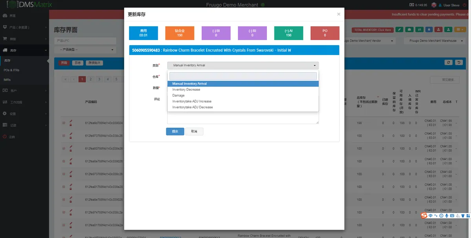
Task: Click the 日志 tab button
Action: pos(78,63)
